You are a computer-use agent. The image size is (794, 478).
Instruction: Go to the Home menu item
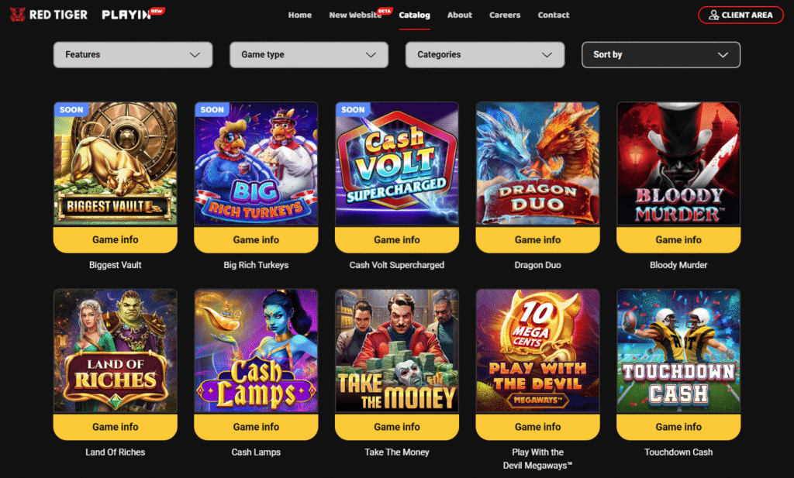coord(300,15)
